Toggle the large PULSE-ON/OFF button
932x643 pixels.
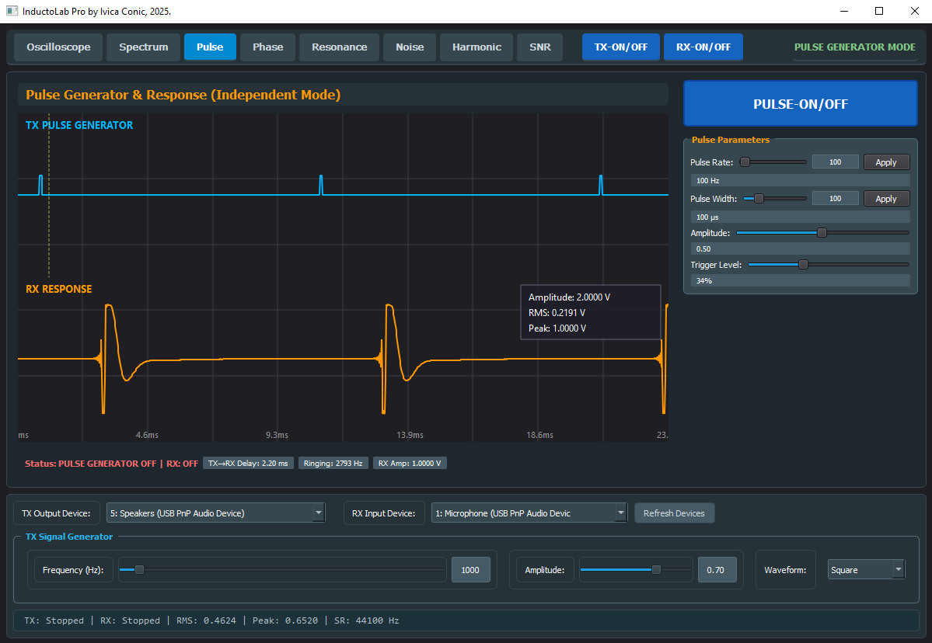pyautogui.click(x=800, y=104)
